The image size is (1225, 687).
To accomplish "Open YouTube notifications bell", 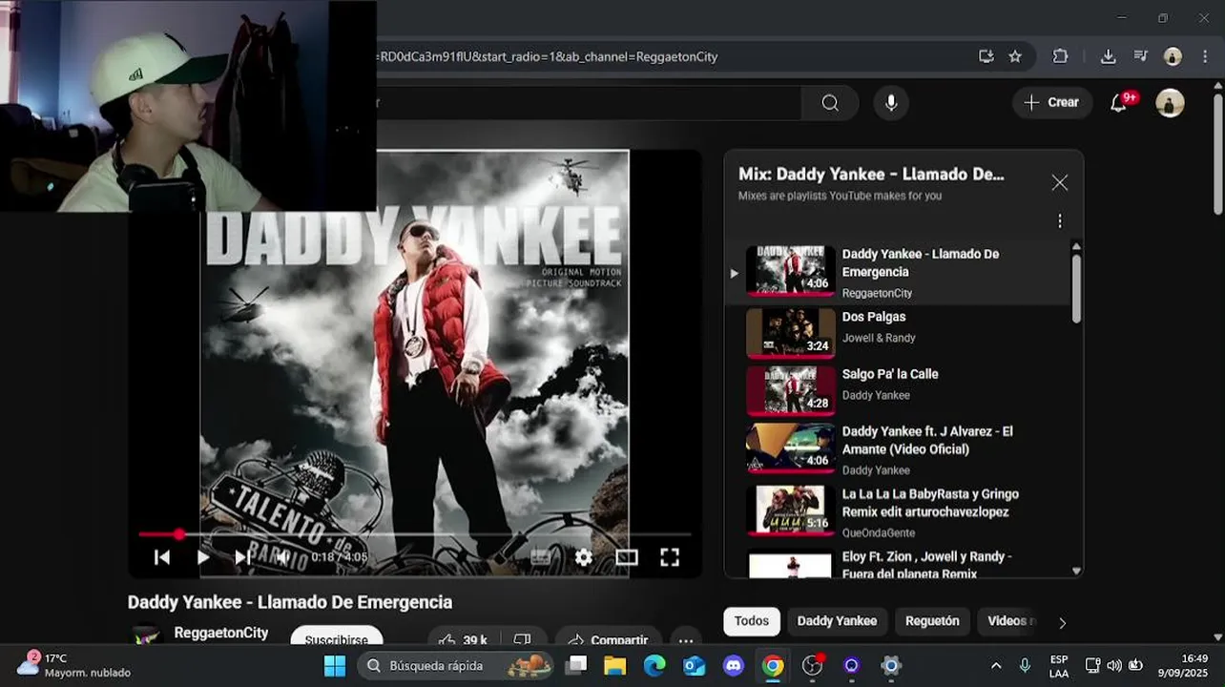I will [x=1119, y=103].
